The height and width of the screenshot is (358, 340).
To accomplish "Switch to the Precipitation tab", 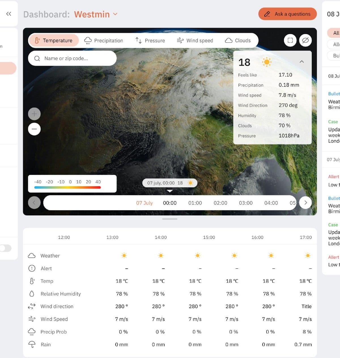I will (104, 41).
